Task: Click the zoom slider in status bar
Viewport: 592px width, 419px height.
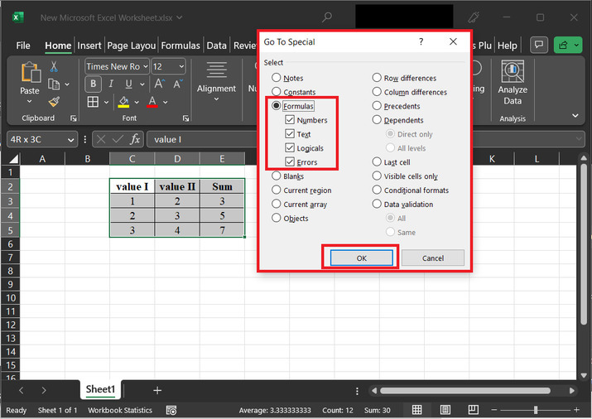Action: [x=536, y=410]
